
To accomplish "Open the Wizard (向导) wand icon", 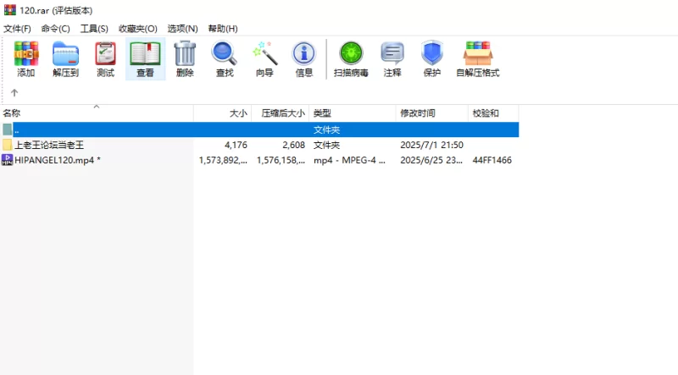I will pos(264,53).
